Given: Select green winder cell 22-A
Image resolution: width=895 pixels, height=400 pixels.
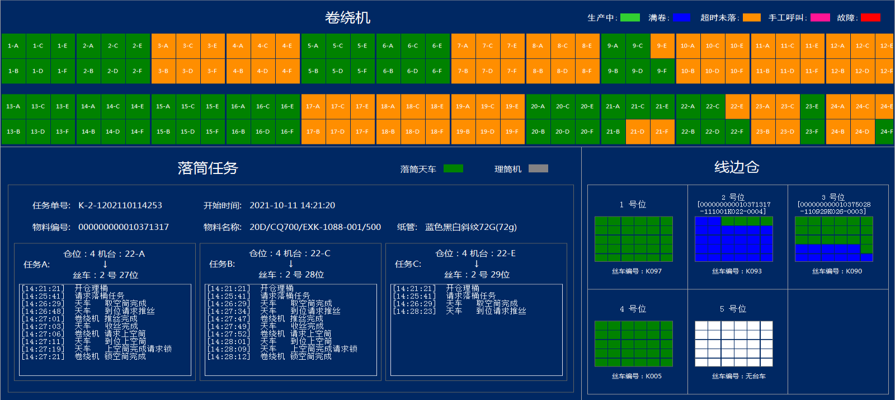Looking at the screenshot, I should click(688, 106).
